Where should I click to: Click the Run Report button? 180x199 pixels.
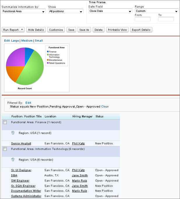click(11, 30)
